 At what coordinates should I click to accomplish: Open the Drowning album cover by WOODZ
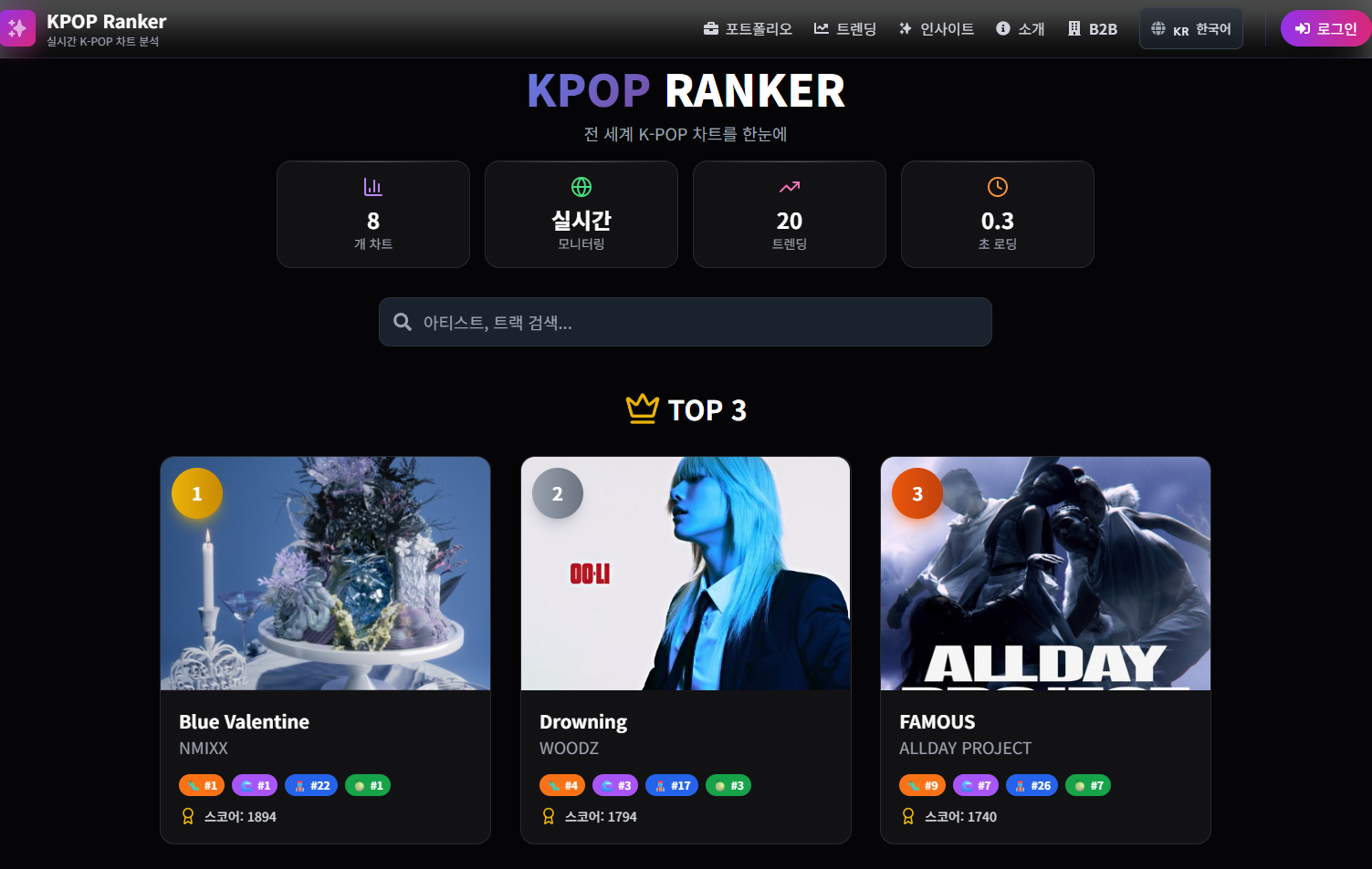tap(686, 574)
